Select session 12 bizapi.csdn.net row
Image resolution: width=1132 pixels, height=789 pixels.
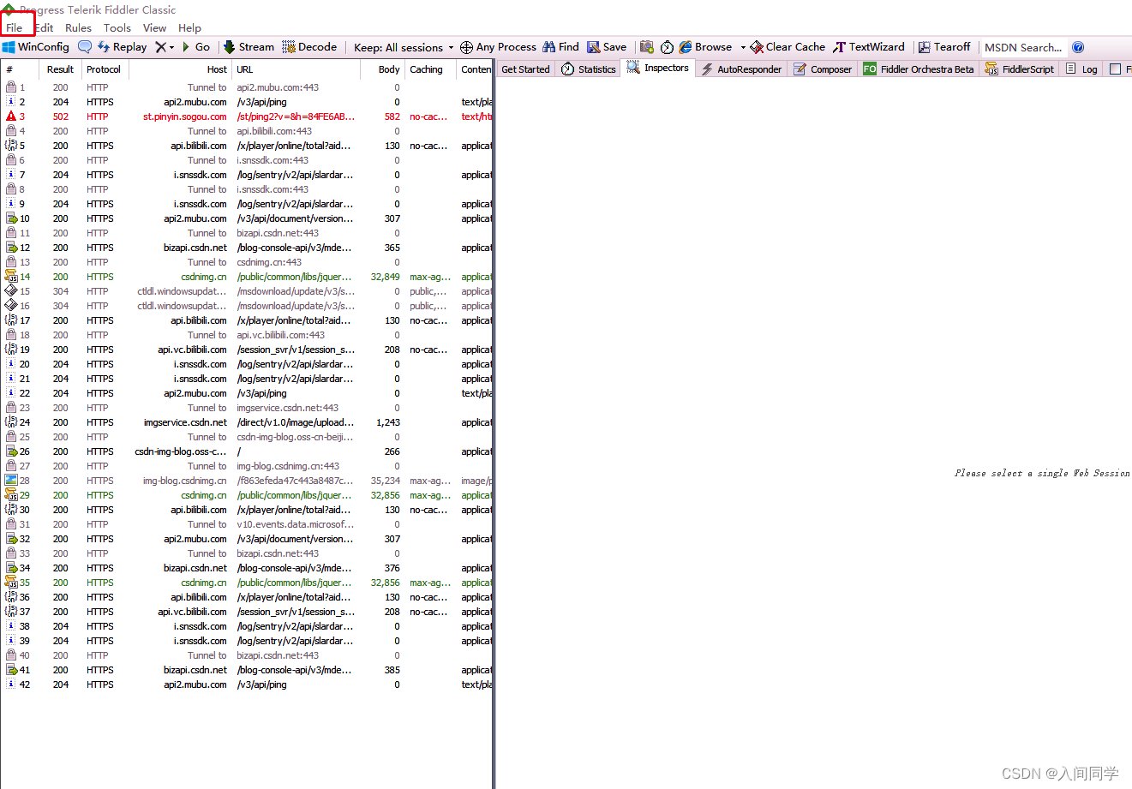(247, 248)
